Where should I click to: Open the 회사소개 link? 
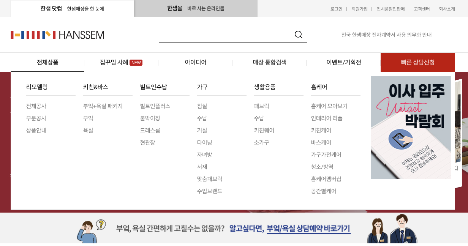(447, 9)
